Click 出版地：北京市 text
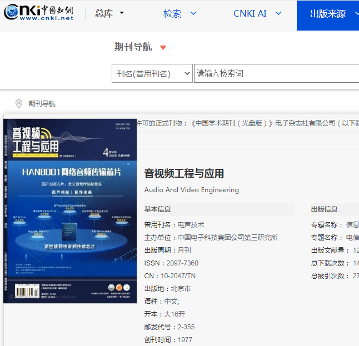359x346 pixels. (167, 289)
